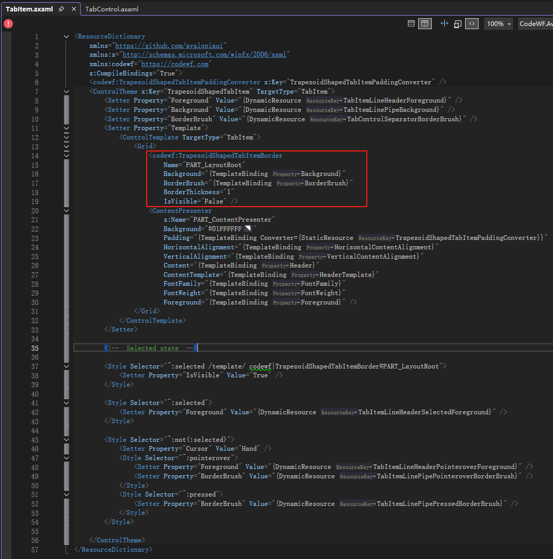Collapse the ^:pressed Style on line 51
This screenshot has width=553, height=559.
tap(66, 494)
